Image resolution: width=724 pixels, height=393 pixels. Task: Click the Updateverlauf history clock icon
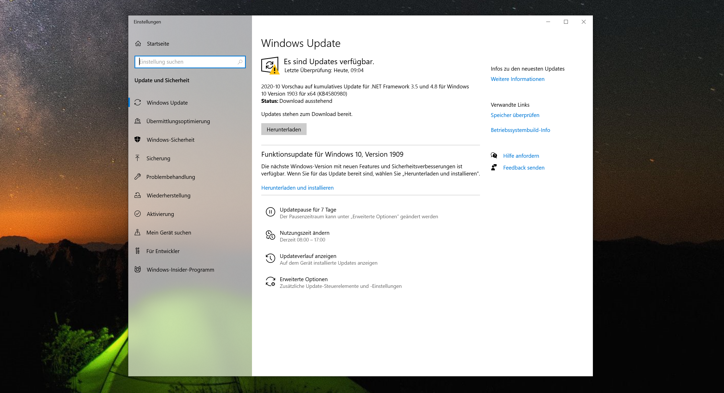[x=270, y=258]
